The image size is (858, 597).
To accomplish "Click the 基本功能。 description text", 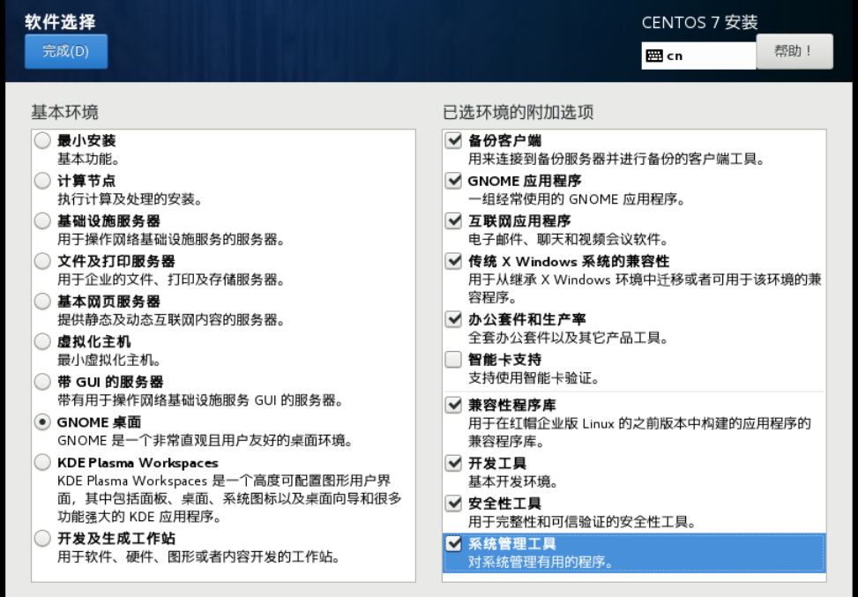I will tap(89, 160).
